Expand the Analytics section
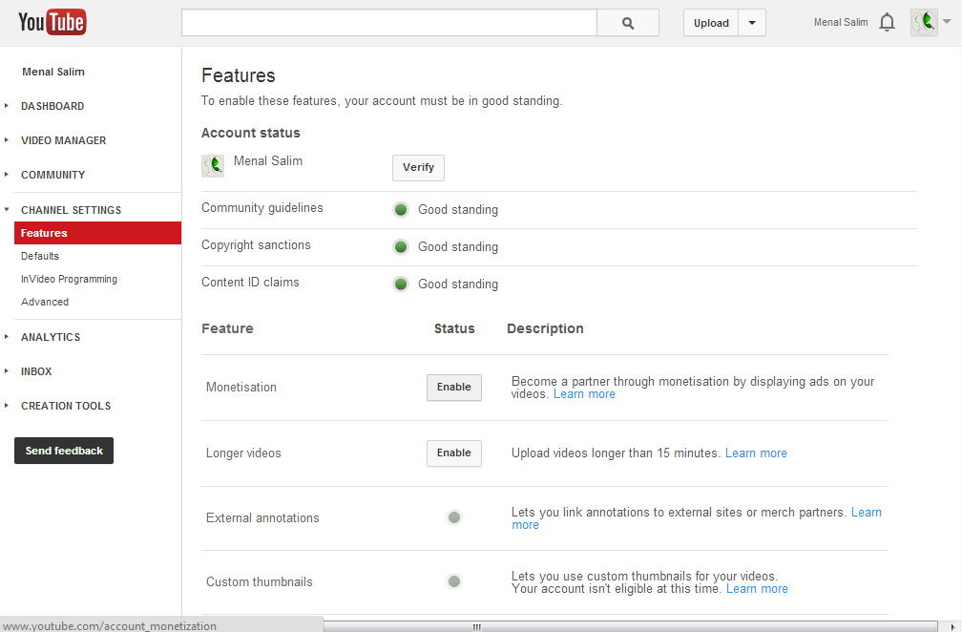 pyautogui.click(x=51, y=337)
